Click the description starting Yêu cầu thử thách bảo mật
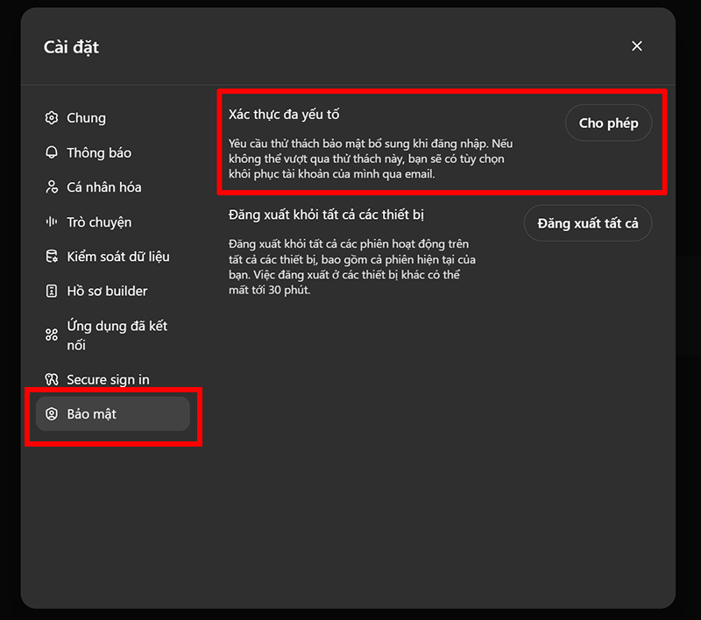Image resolution: width=701 pixels, height=620 pixels. click(371, 159)
